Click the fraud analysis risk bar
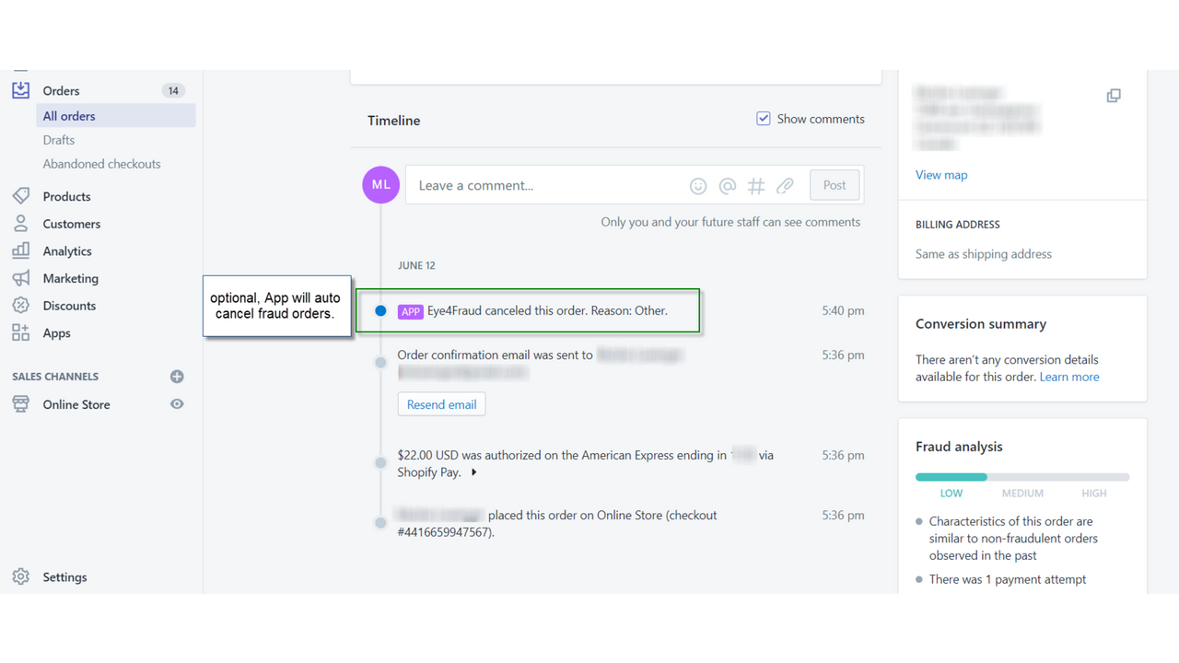 tap(1022, 477)
